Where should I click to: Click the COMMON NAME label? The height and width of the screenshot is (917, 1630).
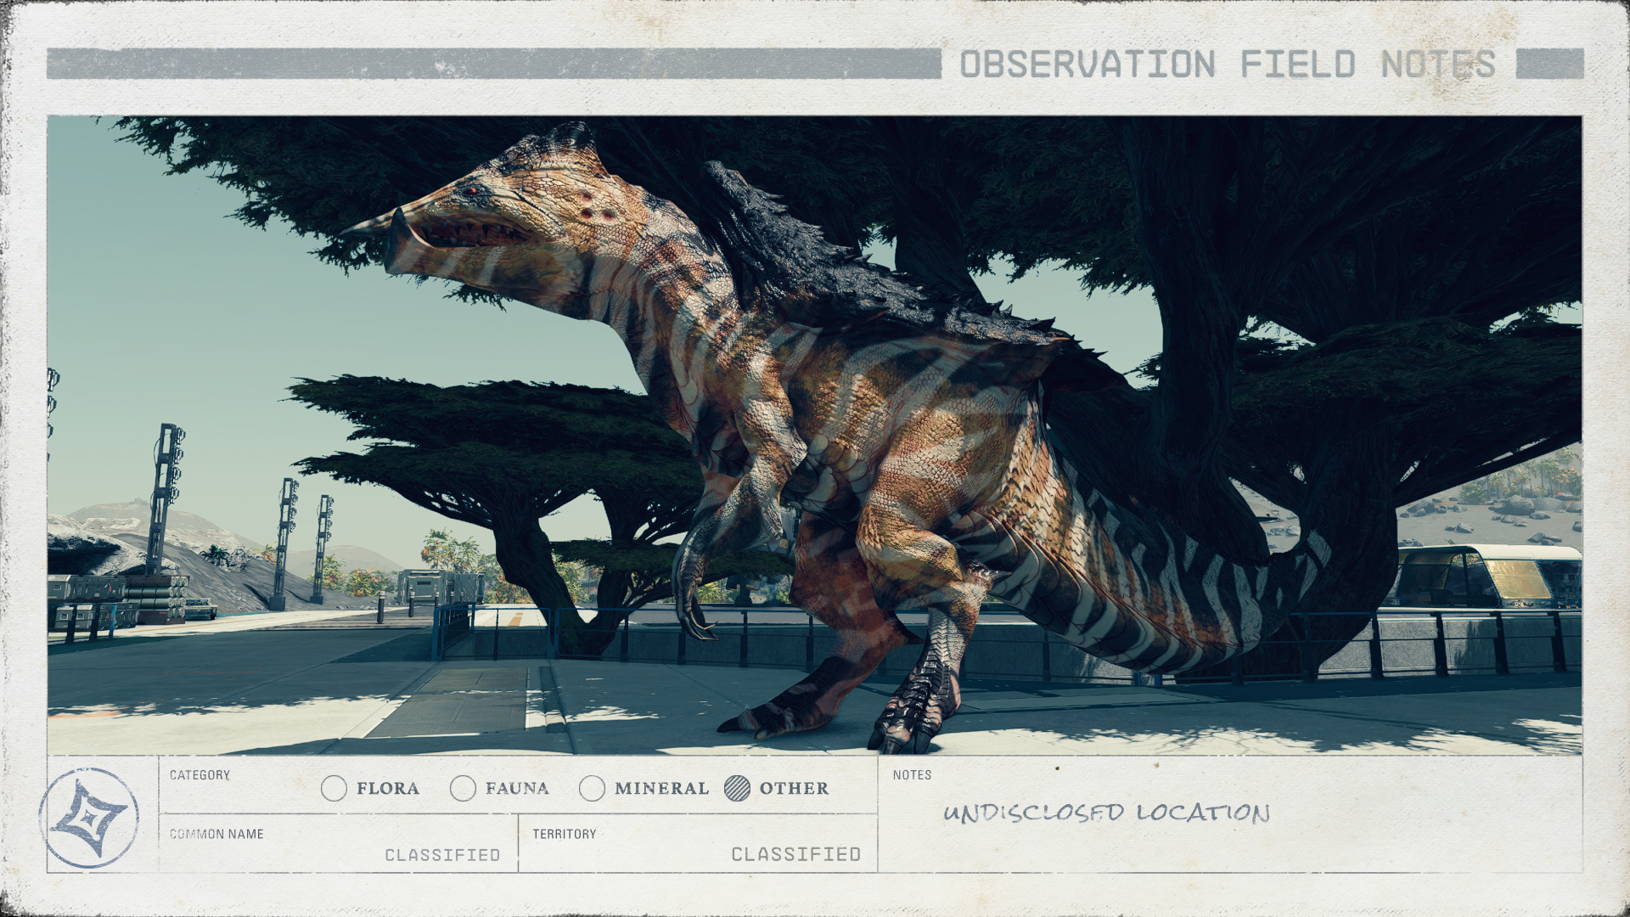point(216,835)
